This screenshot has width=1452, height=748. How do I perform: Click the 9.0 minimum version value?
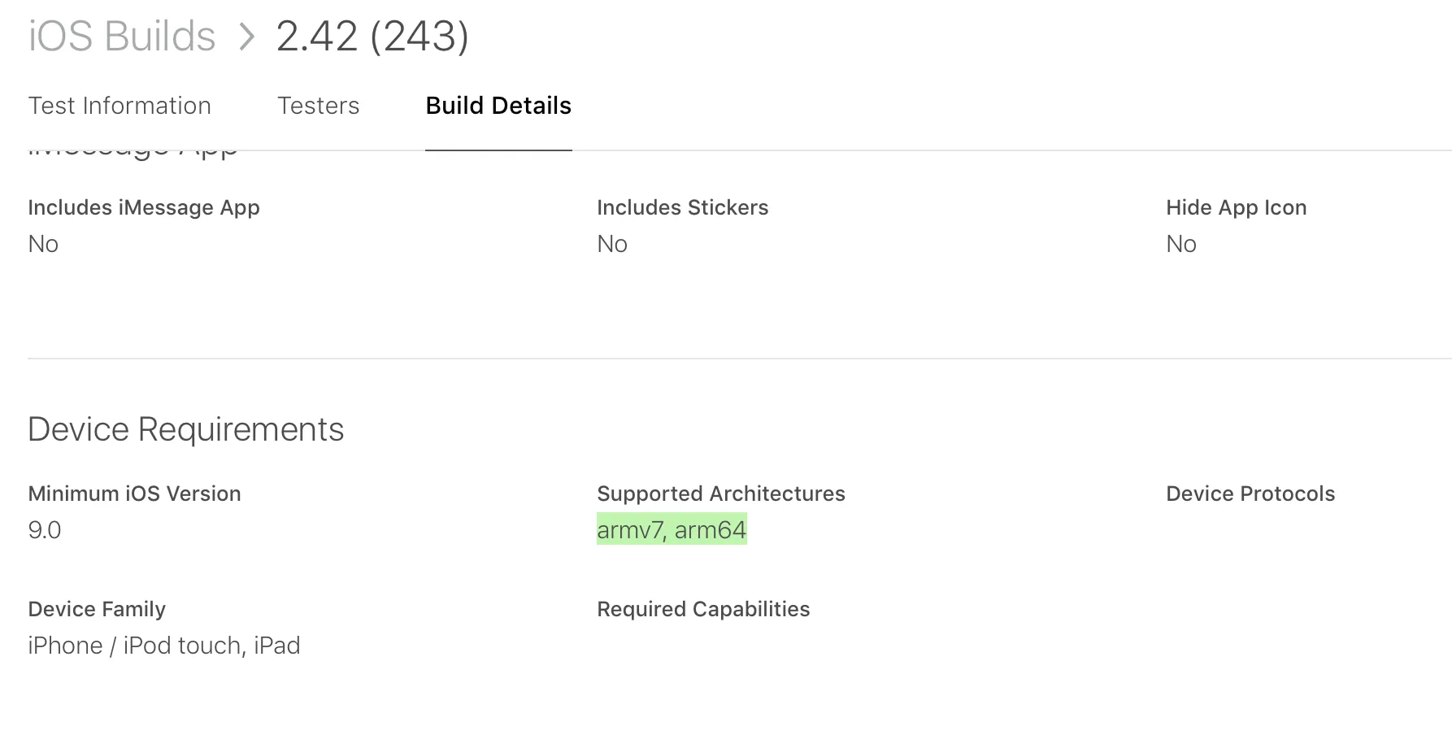(45, 530)
